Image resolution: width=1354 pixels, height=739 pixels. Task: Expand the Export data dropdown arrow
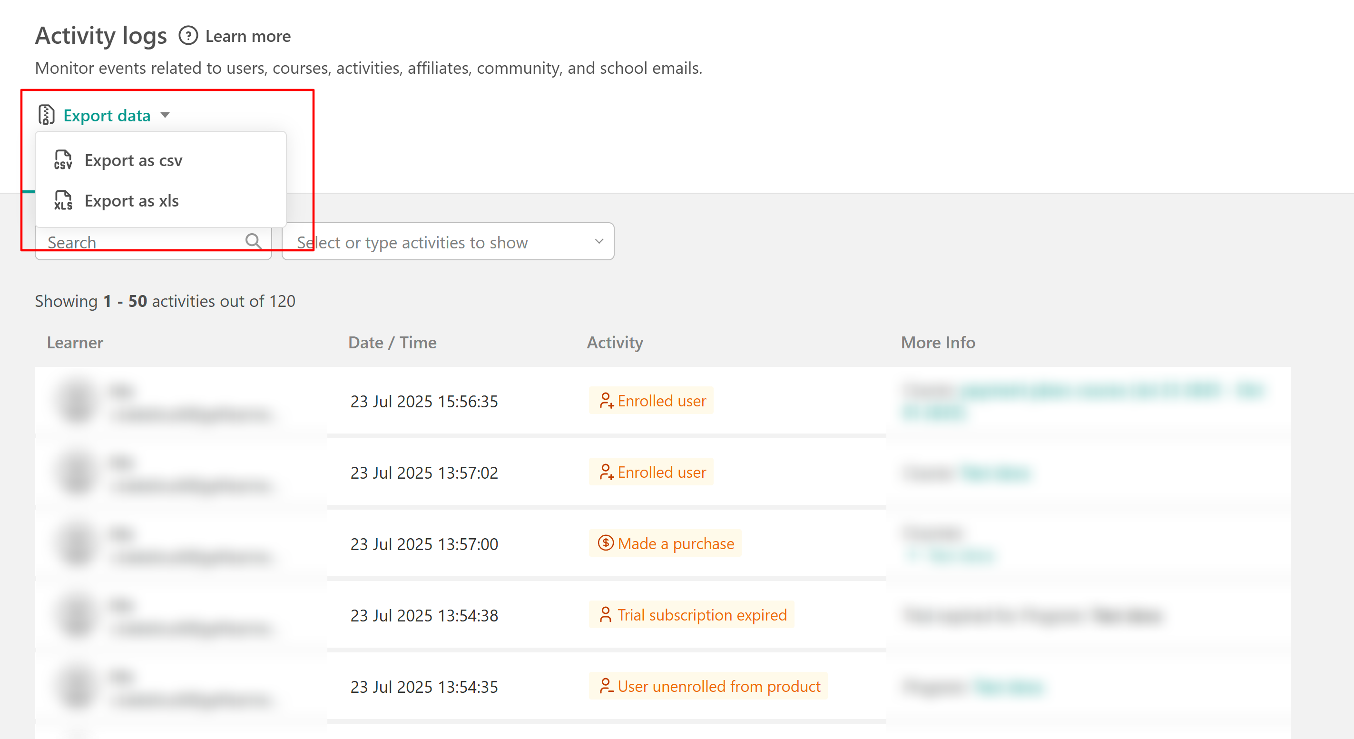click(165, 115)
